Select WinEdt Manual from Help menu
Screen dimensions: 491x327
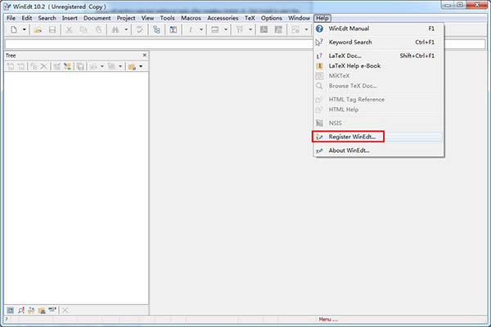(x=378, y=29)
